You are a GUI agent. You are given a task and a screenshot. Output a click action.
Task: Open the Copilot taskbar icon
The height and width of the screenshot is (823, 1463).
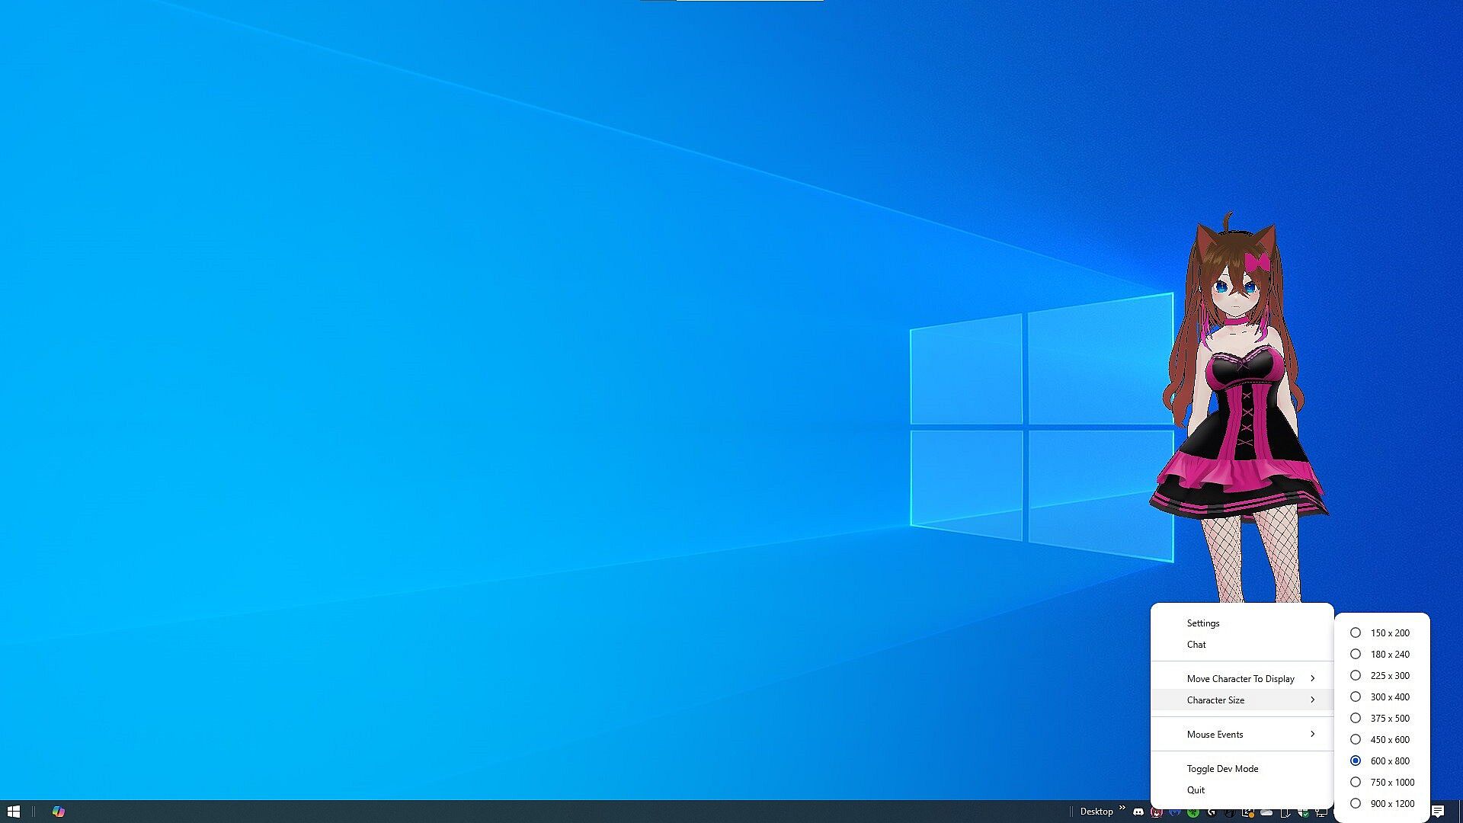tap(58, 812)
